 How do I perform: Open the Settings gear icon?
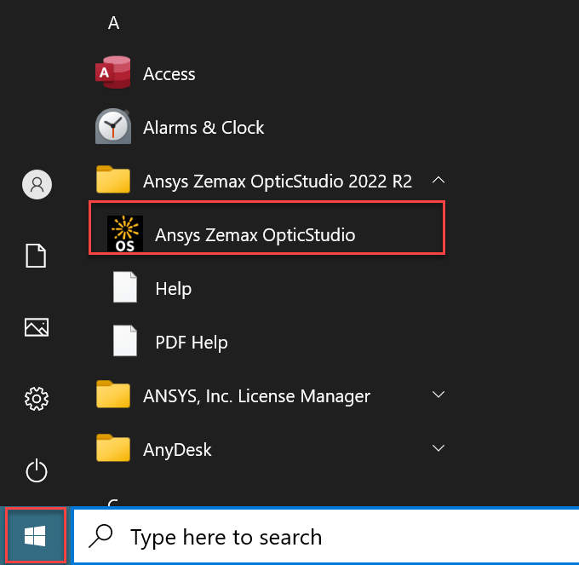[x=36, y=399]
